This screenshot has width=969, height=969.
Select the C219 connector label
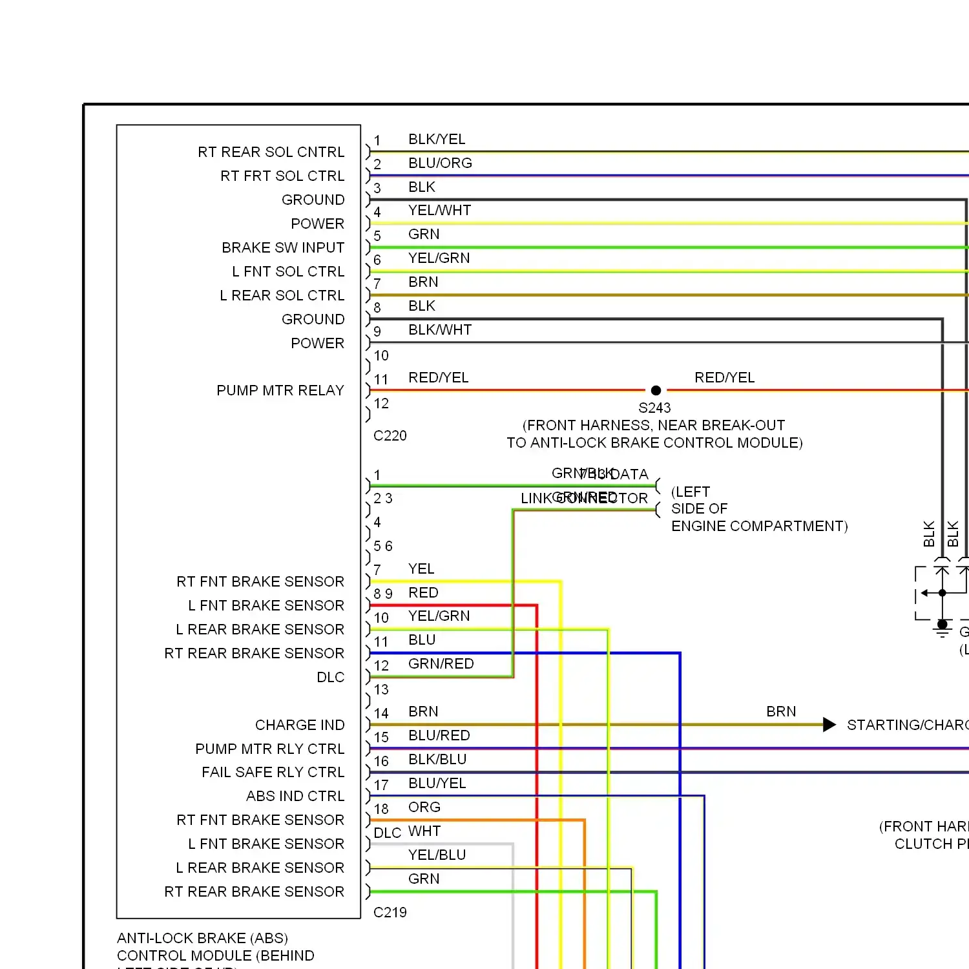[x=390, y=912]
